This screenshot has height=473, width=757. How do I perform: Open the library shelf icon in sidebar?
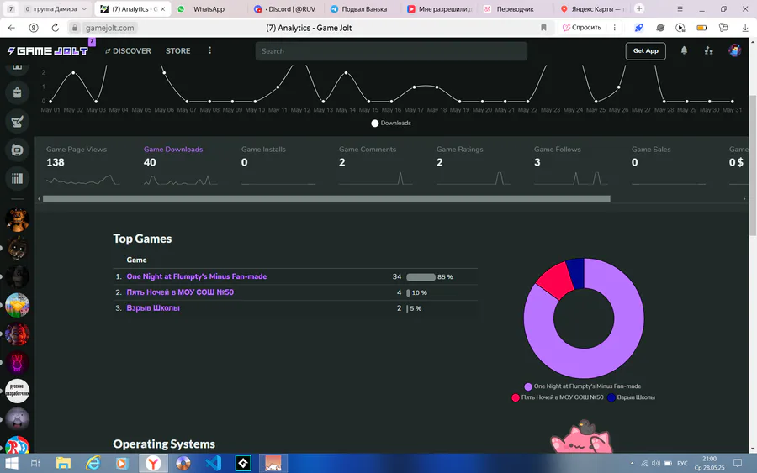(18, 178)
